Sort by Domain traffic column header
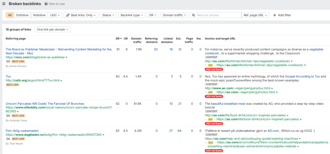 click(136, 40)
